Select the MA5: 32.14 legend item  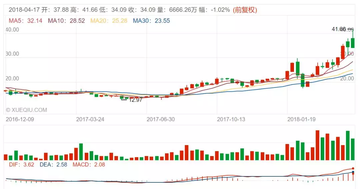[x=25, y=21]
